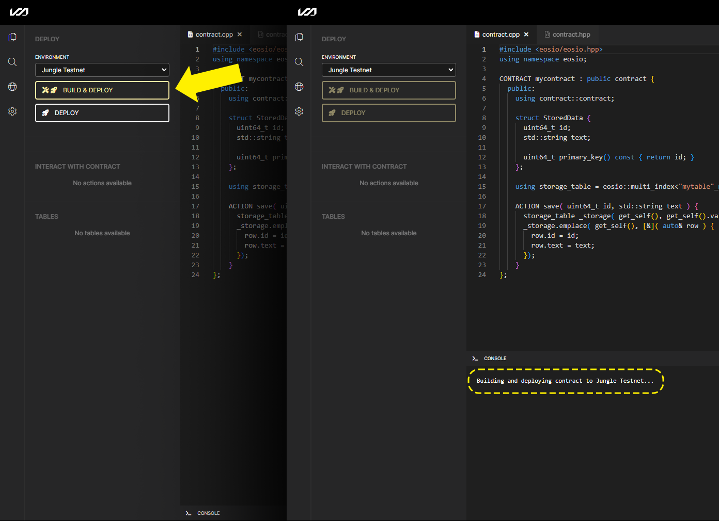
Task: Click 'struct StoredData' line in right editor
Action: 553,118
